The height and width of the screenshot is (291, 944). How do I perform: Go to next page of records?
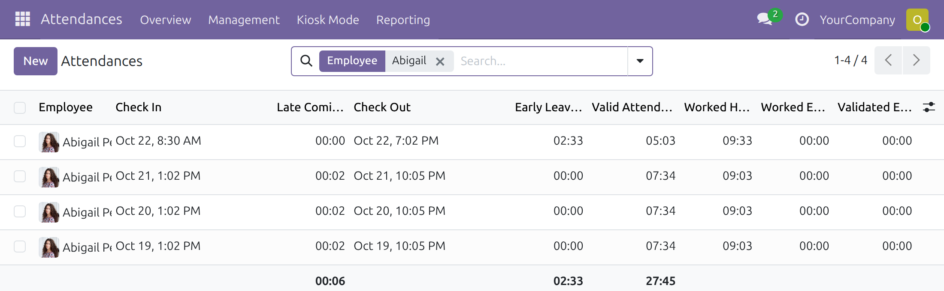coord(917,60)
